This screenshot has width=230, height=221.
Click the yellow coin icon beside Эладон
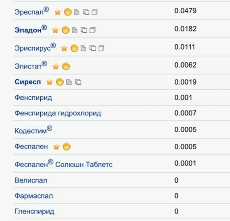click(65, 30)
